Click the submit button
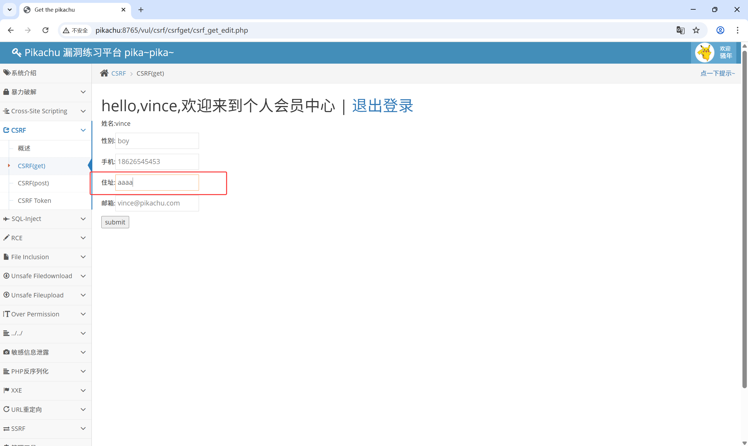748x446 pixels. pos(115,222)
